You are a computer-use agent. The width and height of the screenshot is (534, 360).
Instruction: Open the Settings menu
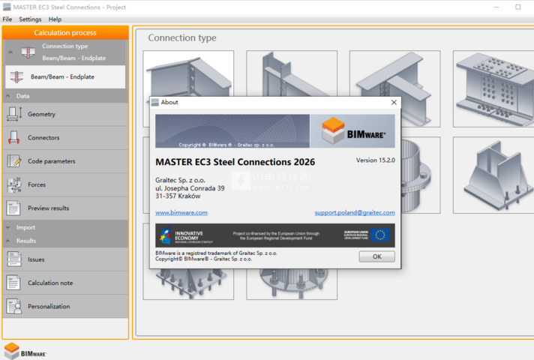[30, 19]
